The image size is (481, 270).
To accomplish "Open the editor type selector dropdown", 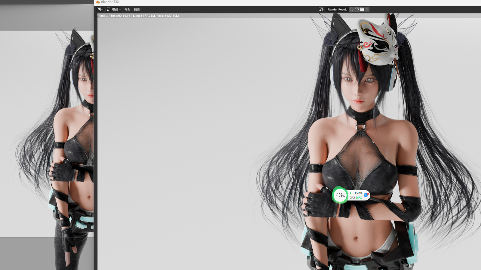I will pos(100,10).
